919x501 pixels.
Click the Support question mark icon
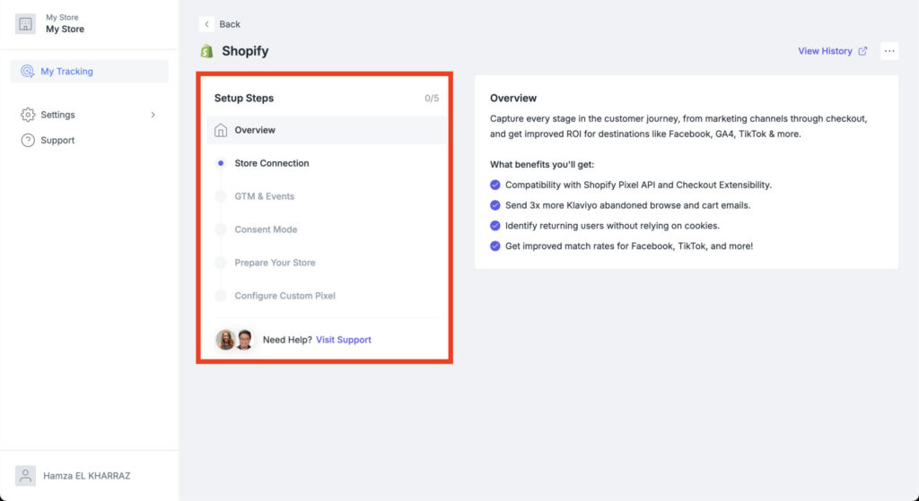(x=28, y=141)
